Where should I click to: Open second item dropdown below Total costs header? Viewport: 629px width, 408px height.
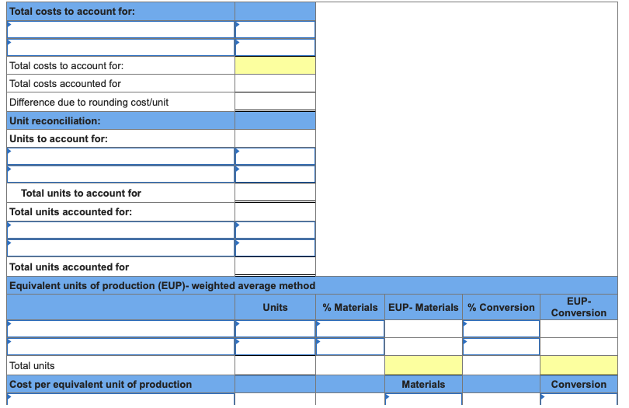click(120, 47)
